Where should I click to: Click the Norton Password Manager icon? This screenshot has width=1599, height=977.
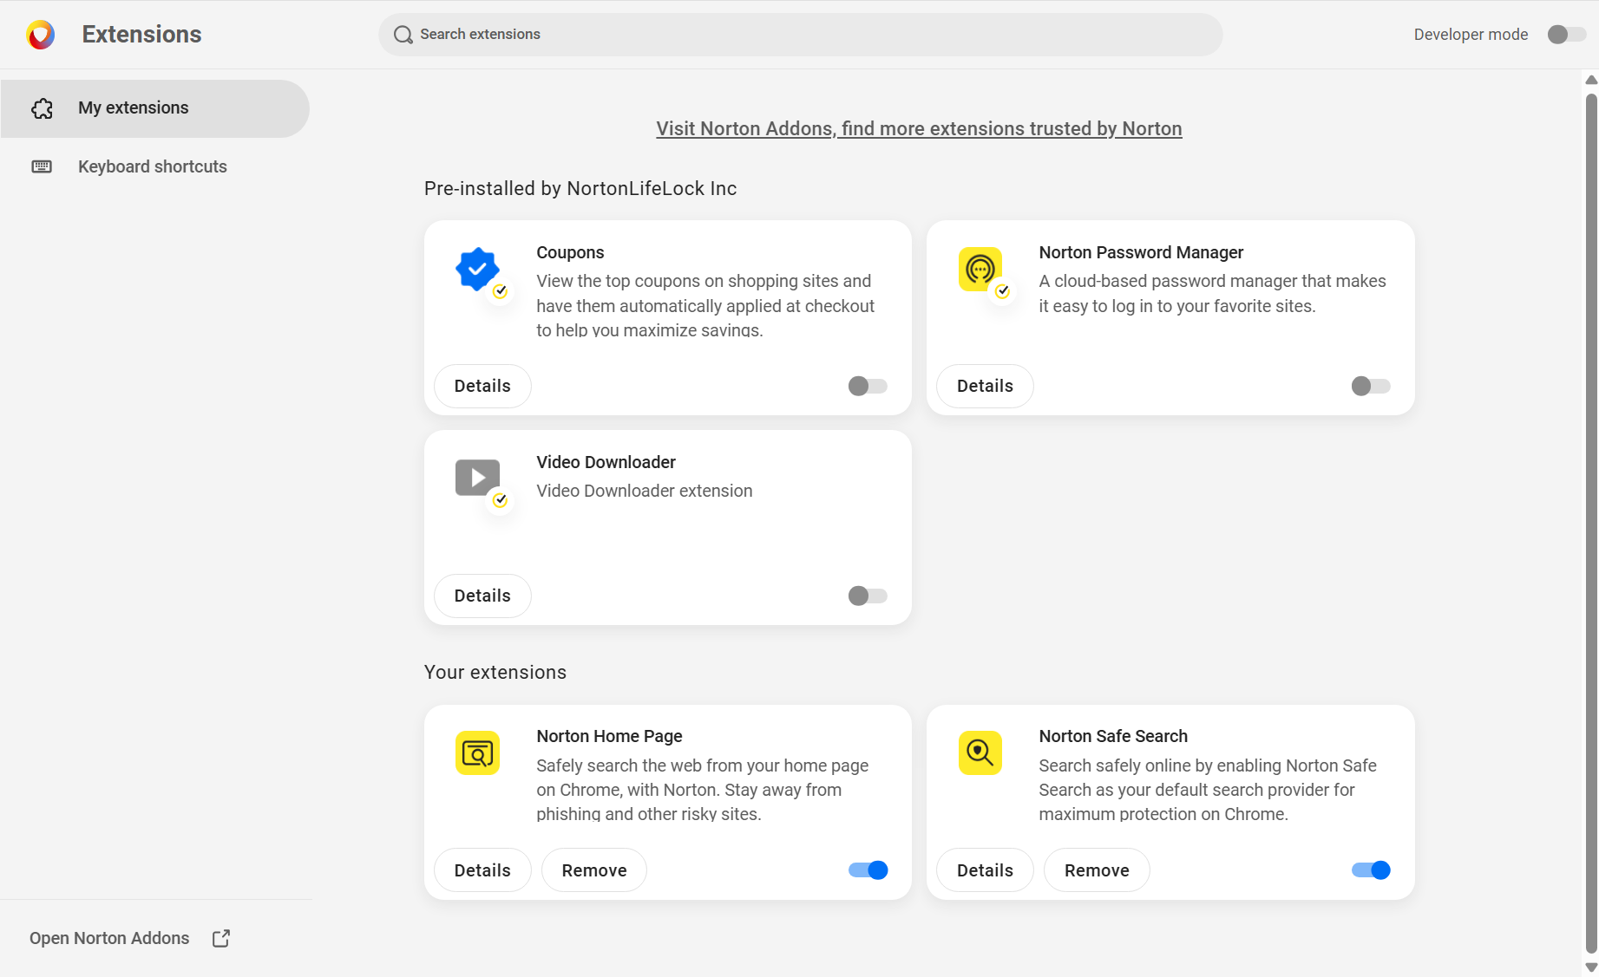(x=980, y=270)
